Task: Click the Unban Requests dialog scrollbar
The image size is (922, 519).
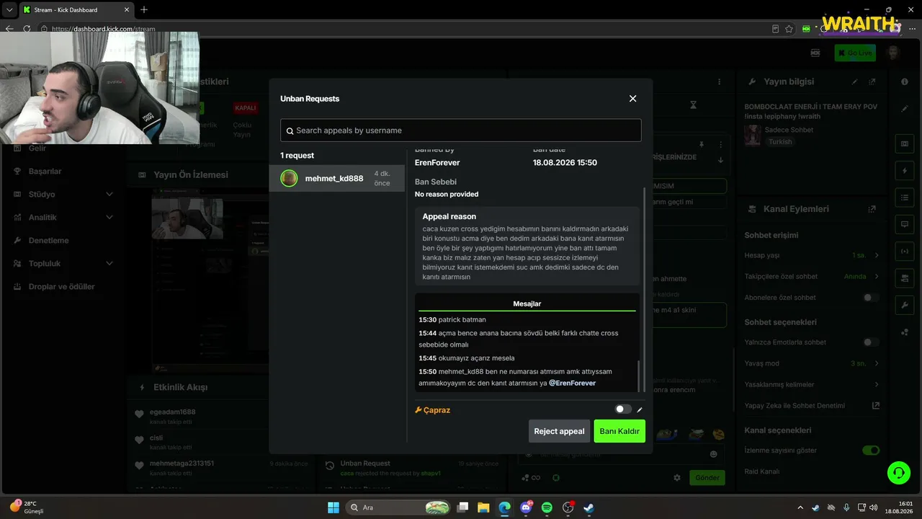Action: pos(645,288)
